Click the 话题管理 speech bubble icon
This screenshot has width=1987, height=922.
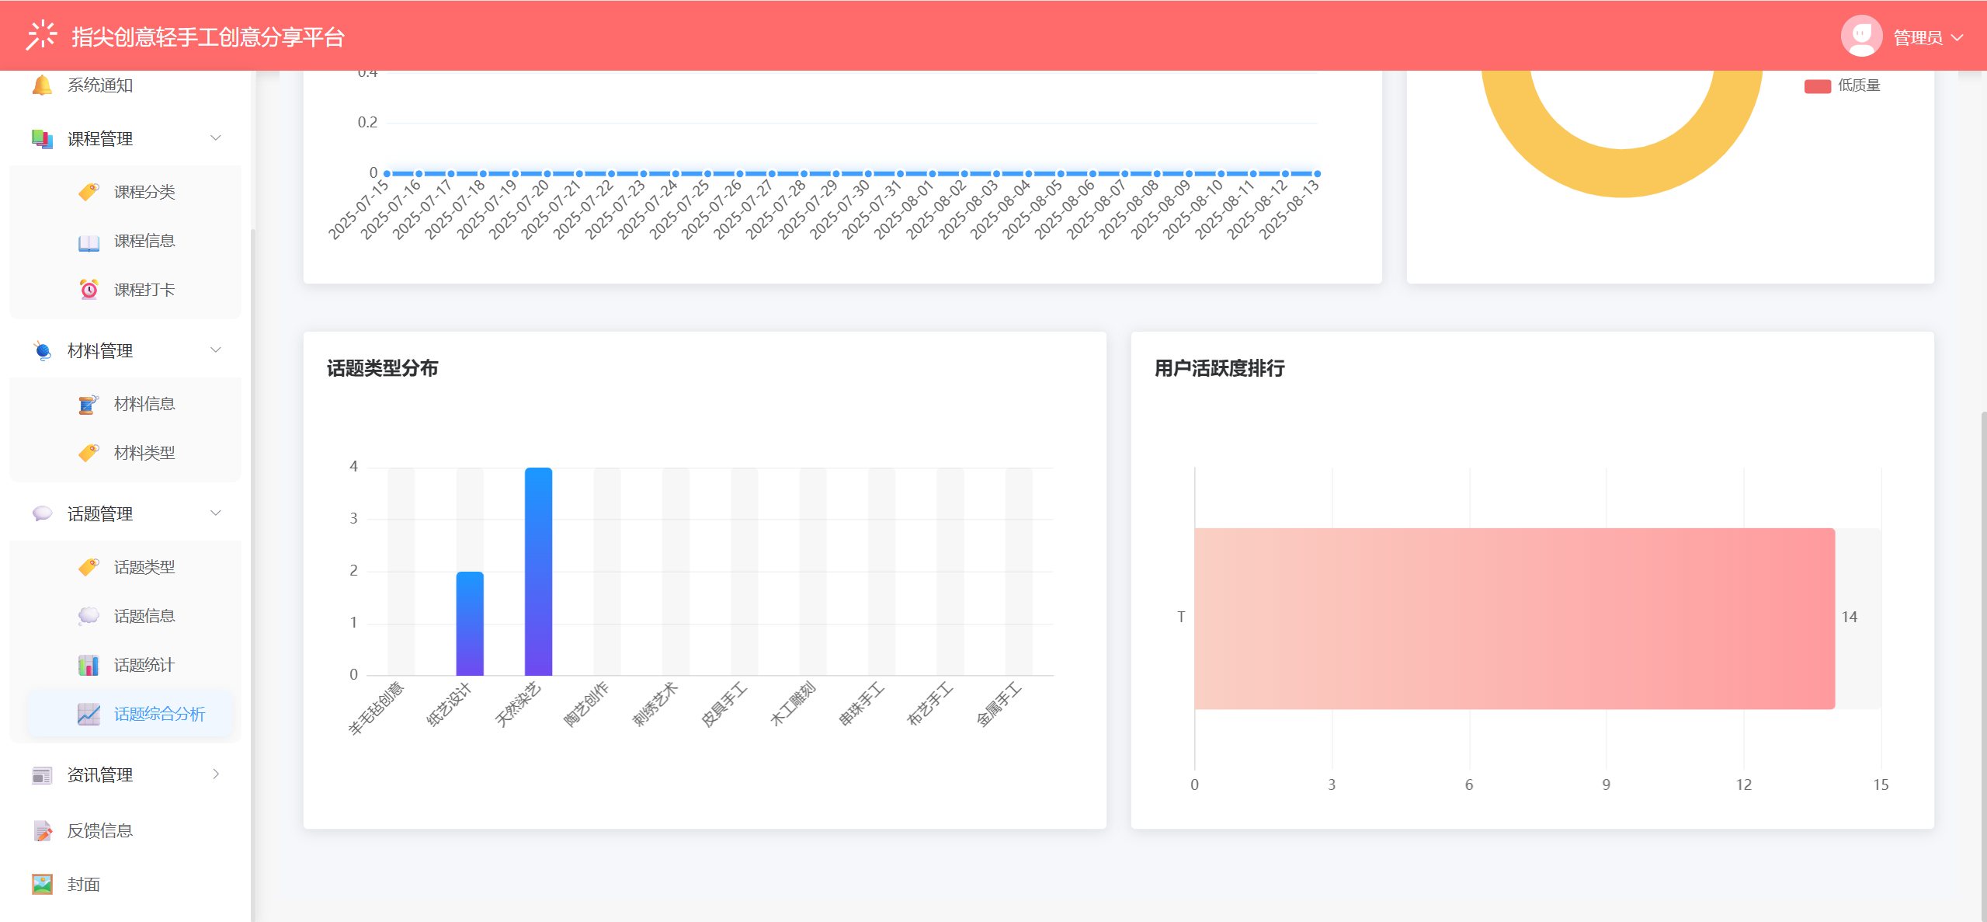tap(42, 513)
